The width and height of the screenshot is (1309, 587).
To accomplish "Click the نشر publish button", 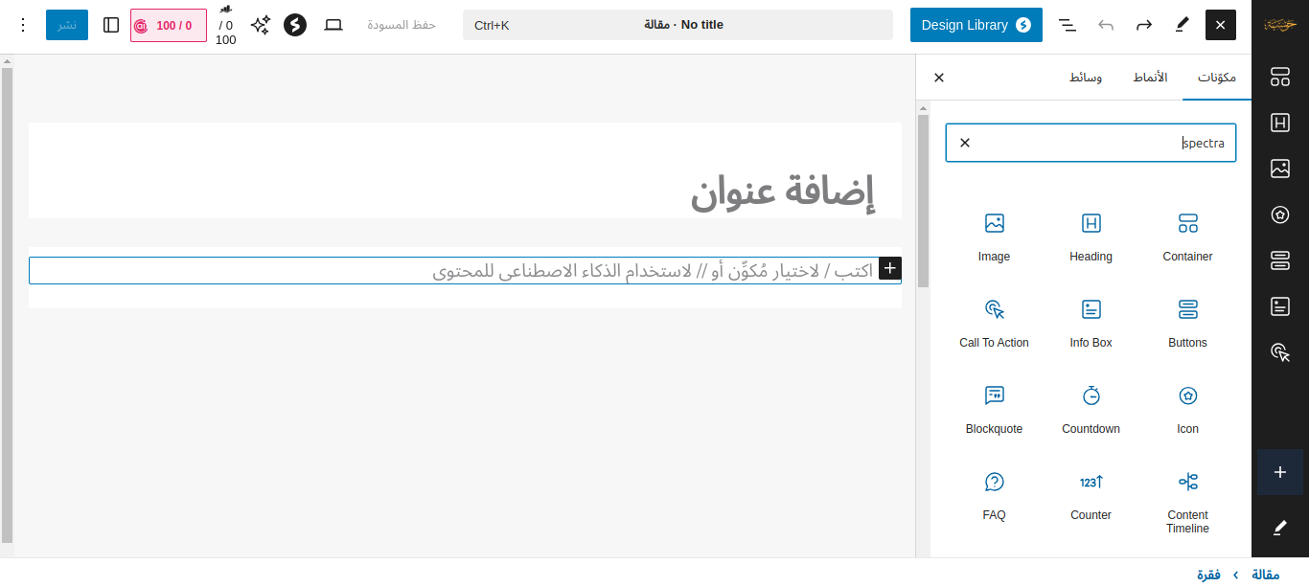I will click(x=67, y=25).
